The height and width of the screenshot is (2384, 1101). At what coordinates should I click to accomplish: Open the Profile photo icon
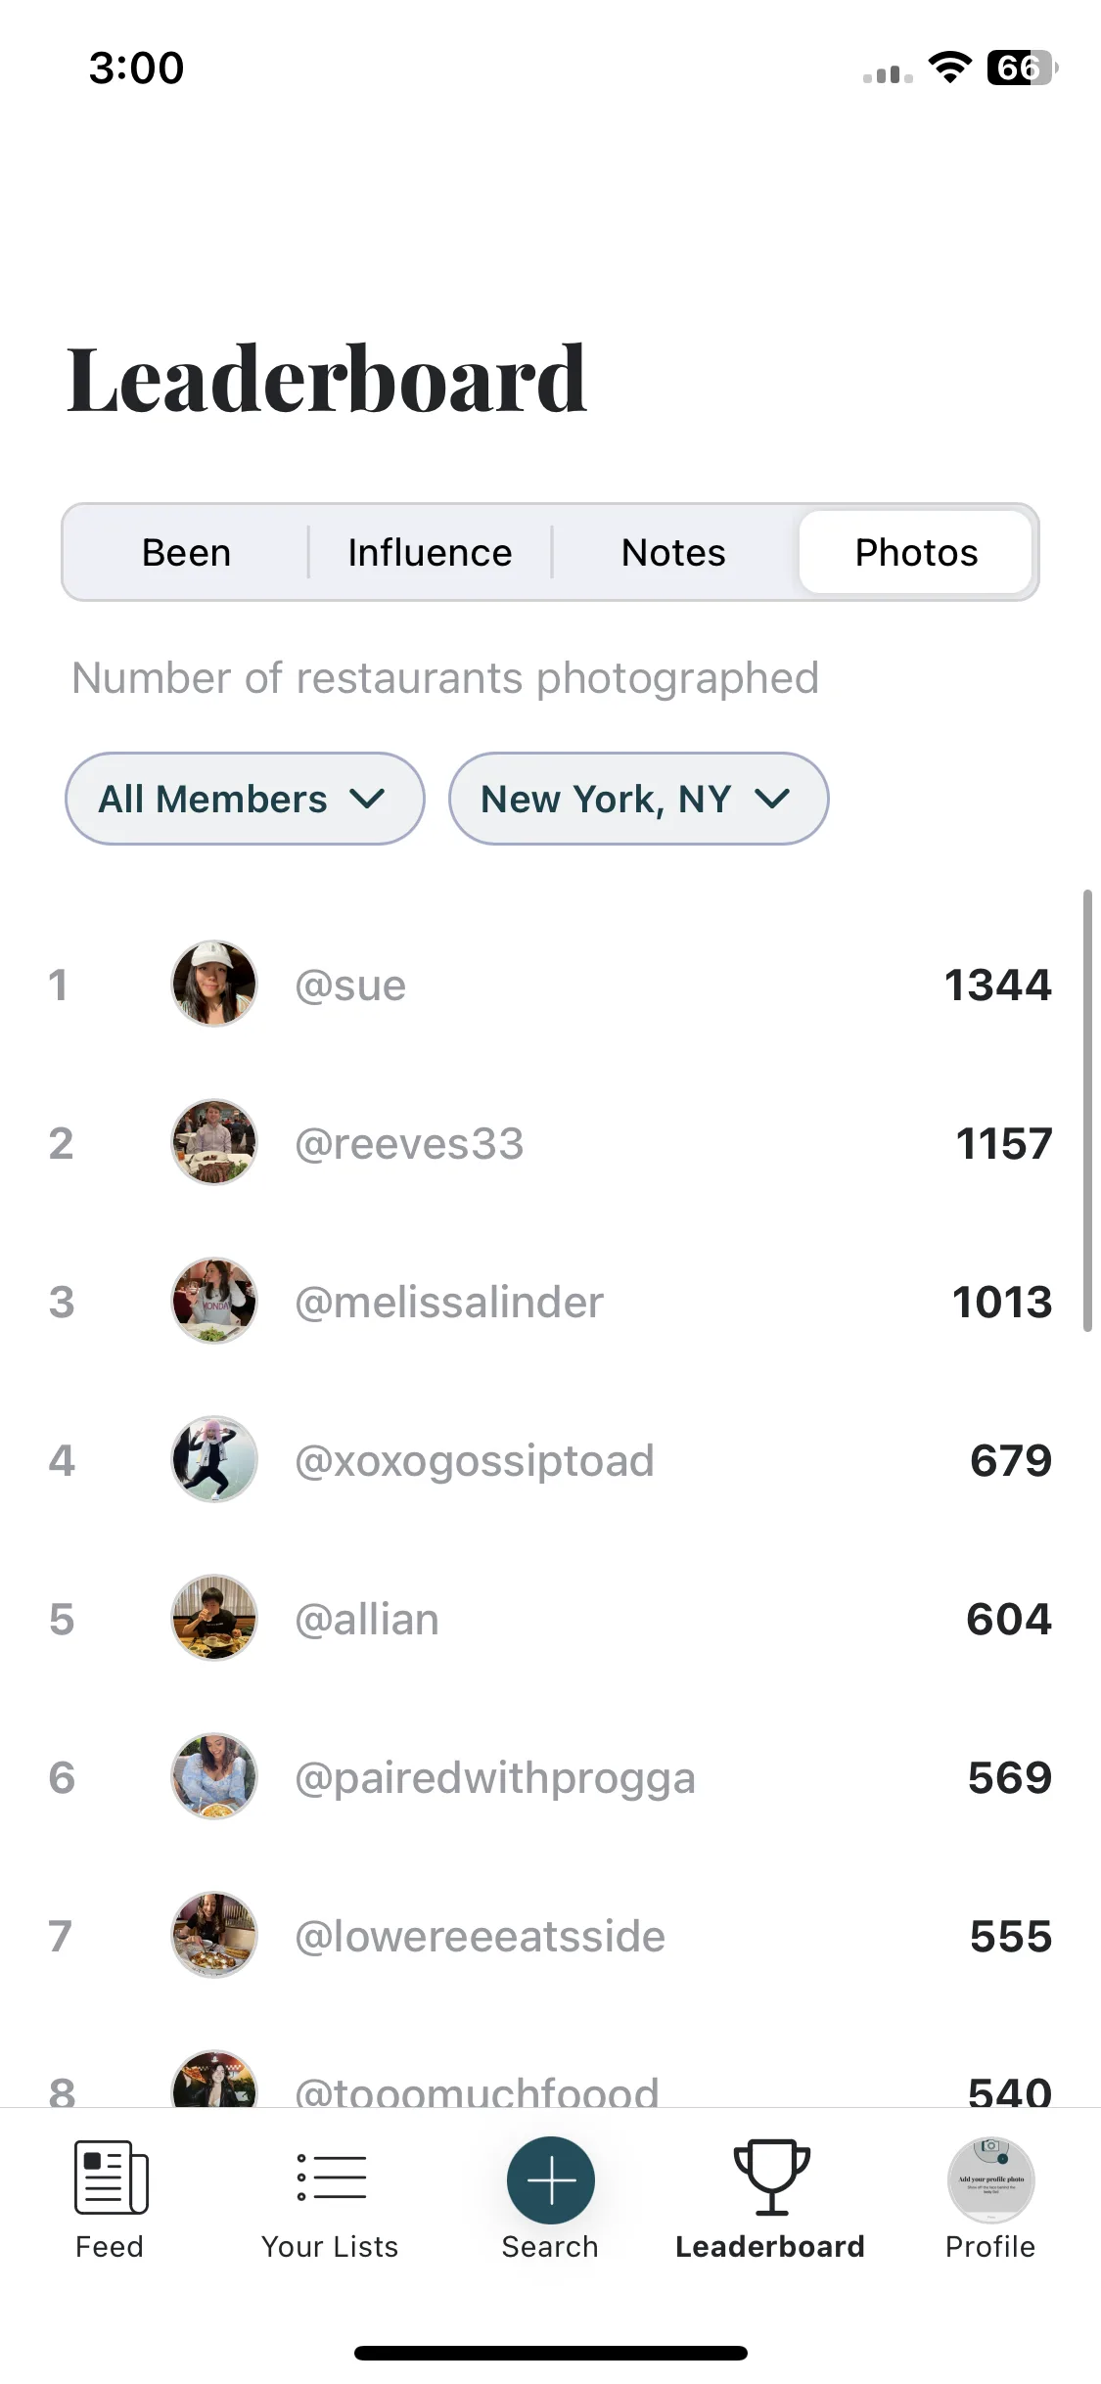point(990,2179)
